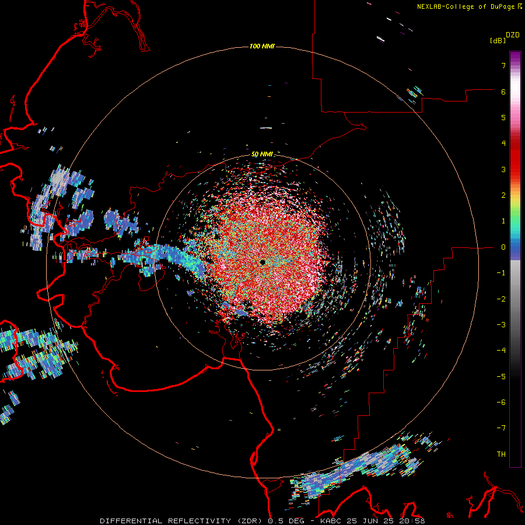Click the -3 value on color scale
This screenshot has height=525, width=525.
point(501,325)
